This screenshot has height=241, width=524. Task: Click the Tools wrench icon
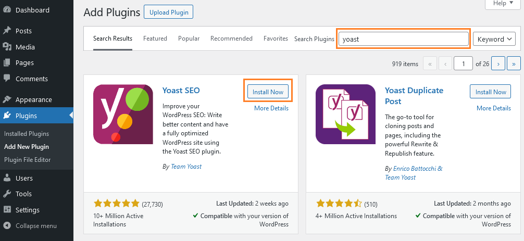7,194
